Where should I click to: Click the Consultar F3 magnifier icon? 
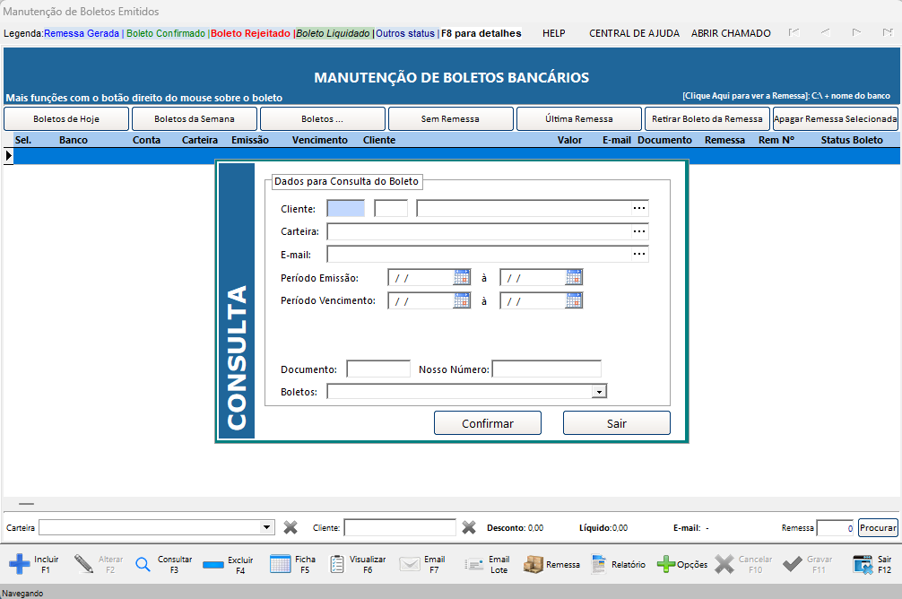143,564
